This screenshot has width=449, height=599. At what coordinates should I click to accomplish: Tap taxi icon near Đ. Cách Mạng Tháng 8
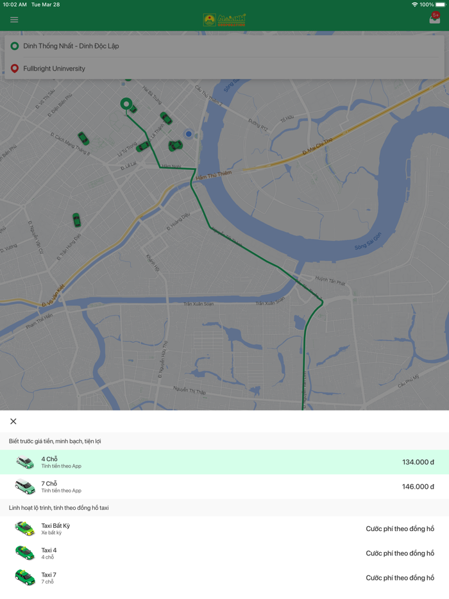pyautogui.click(x=83, y=139)
